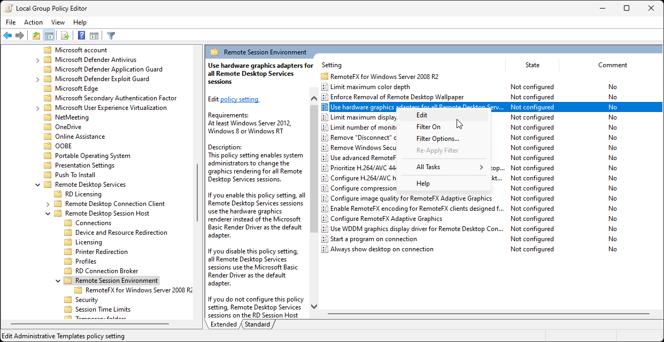Click the Up one level folder icon
Screen dimensions: 664x342
(x=36, y=35)
